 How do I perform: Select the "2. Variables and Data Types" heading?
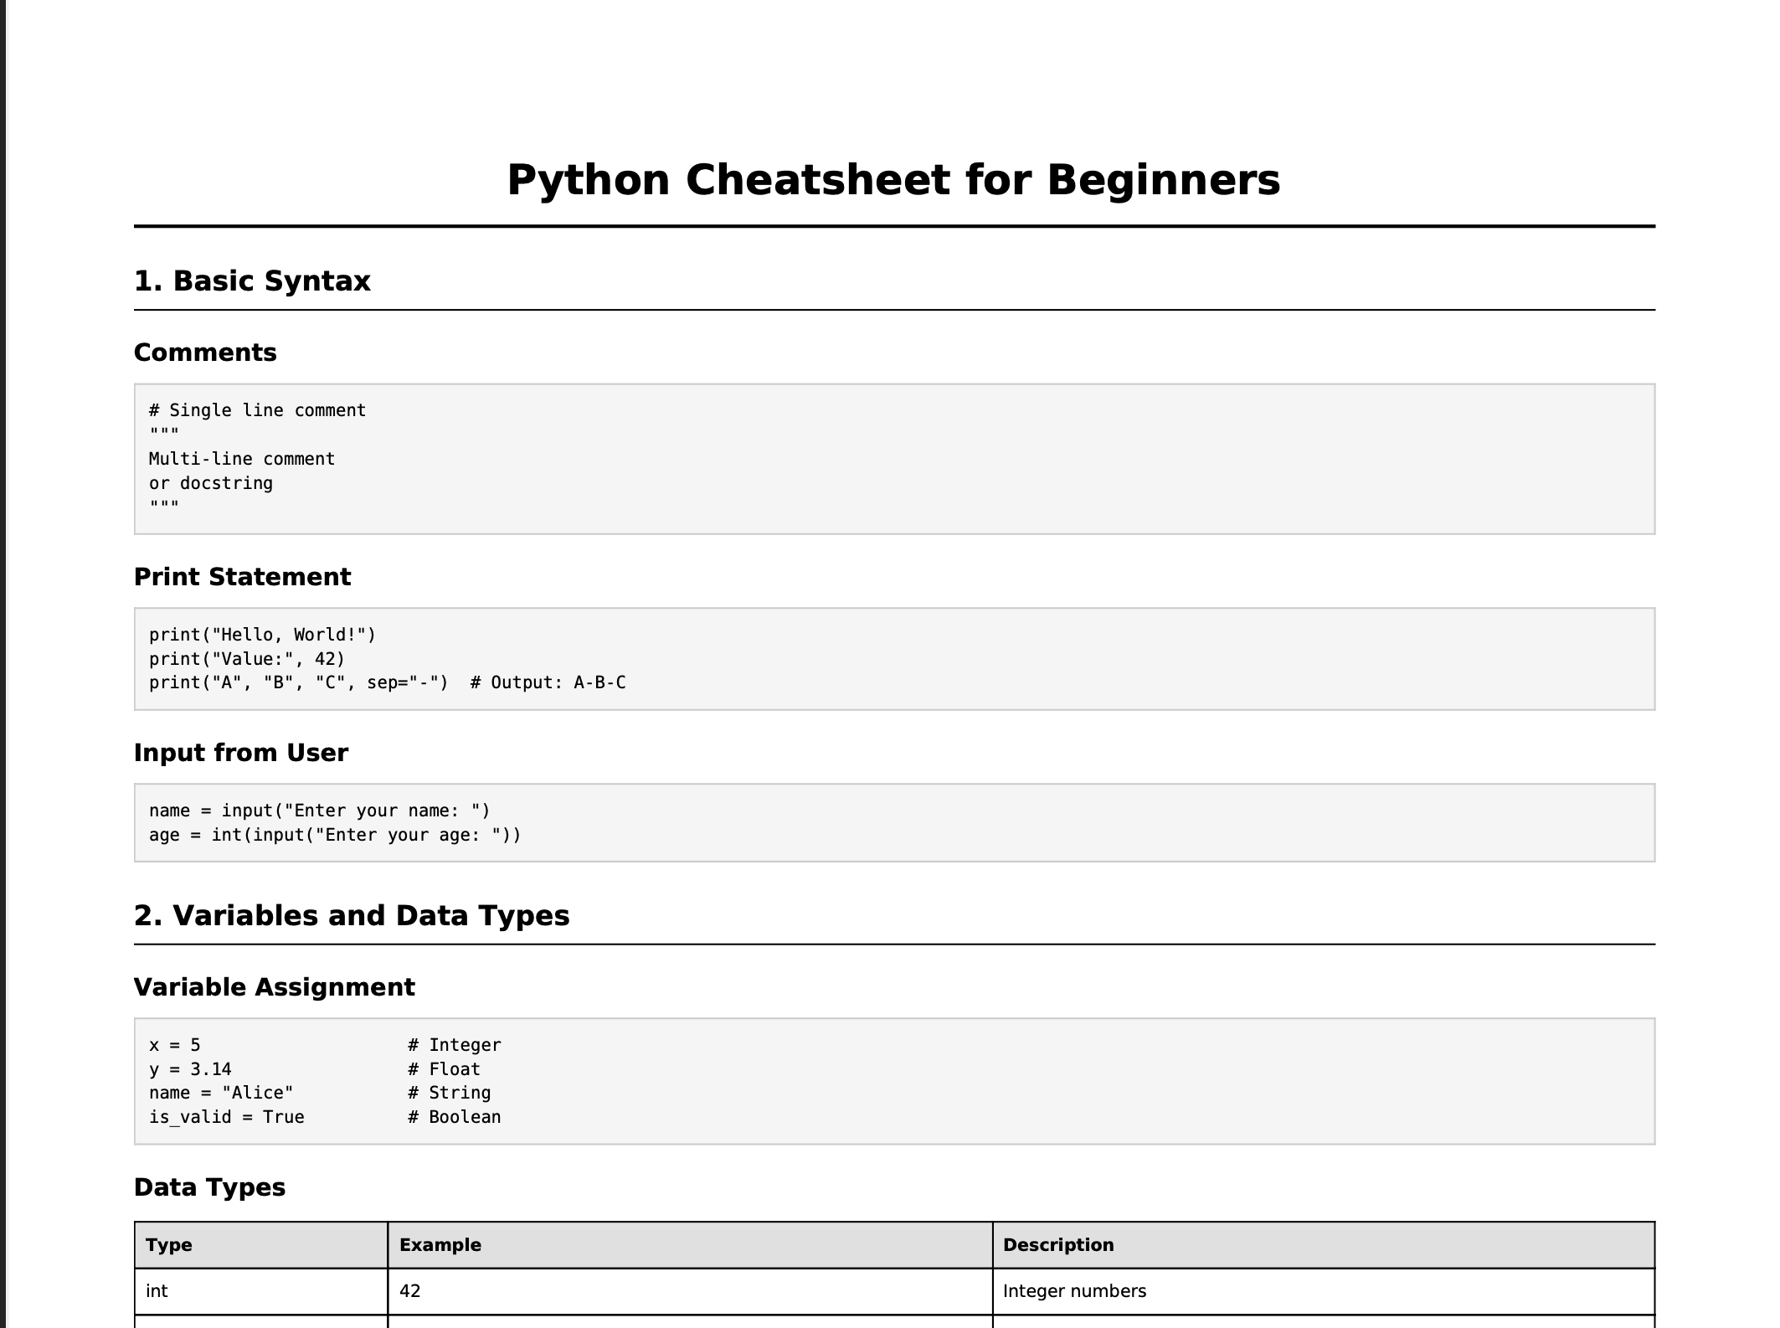pyautogui.click(x=352, y=915)
